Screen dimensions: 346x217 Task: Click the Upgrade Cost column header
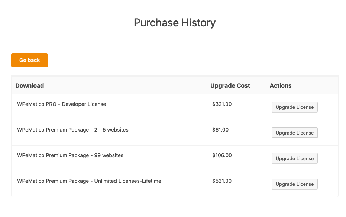click(x=230, y=85)
